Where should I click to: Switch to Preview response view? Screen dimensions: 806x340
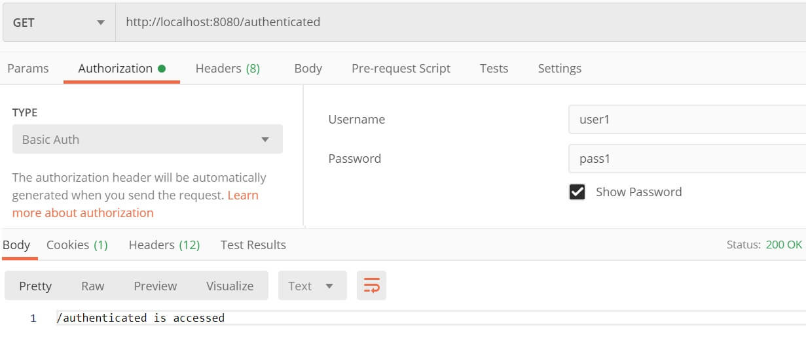coord(155,286)
